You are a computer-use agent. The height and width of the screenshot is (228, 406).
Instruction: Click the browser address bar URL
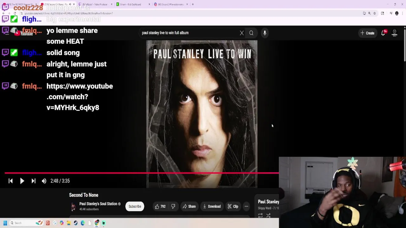[x=69, y=13]
